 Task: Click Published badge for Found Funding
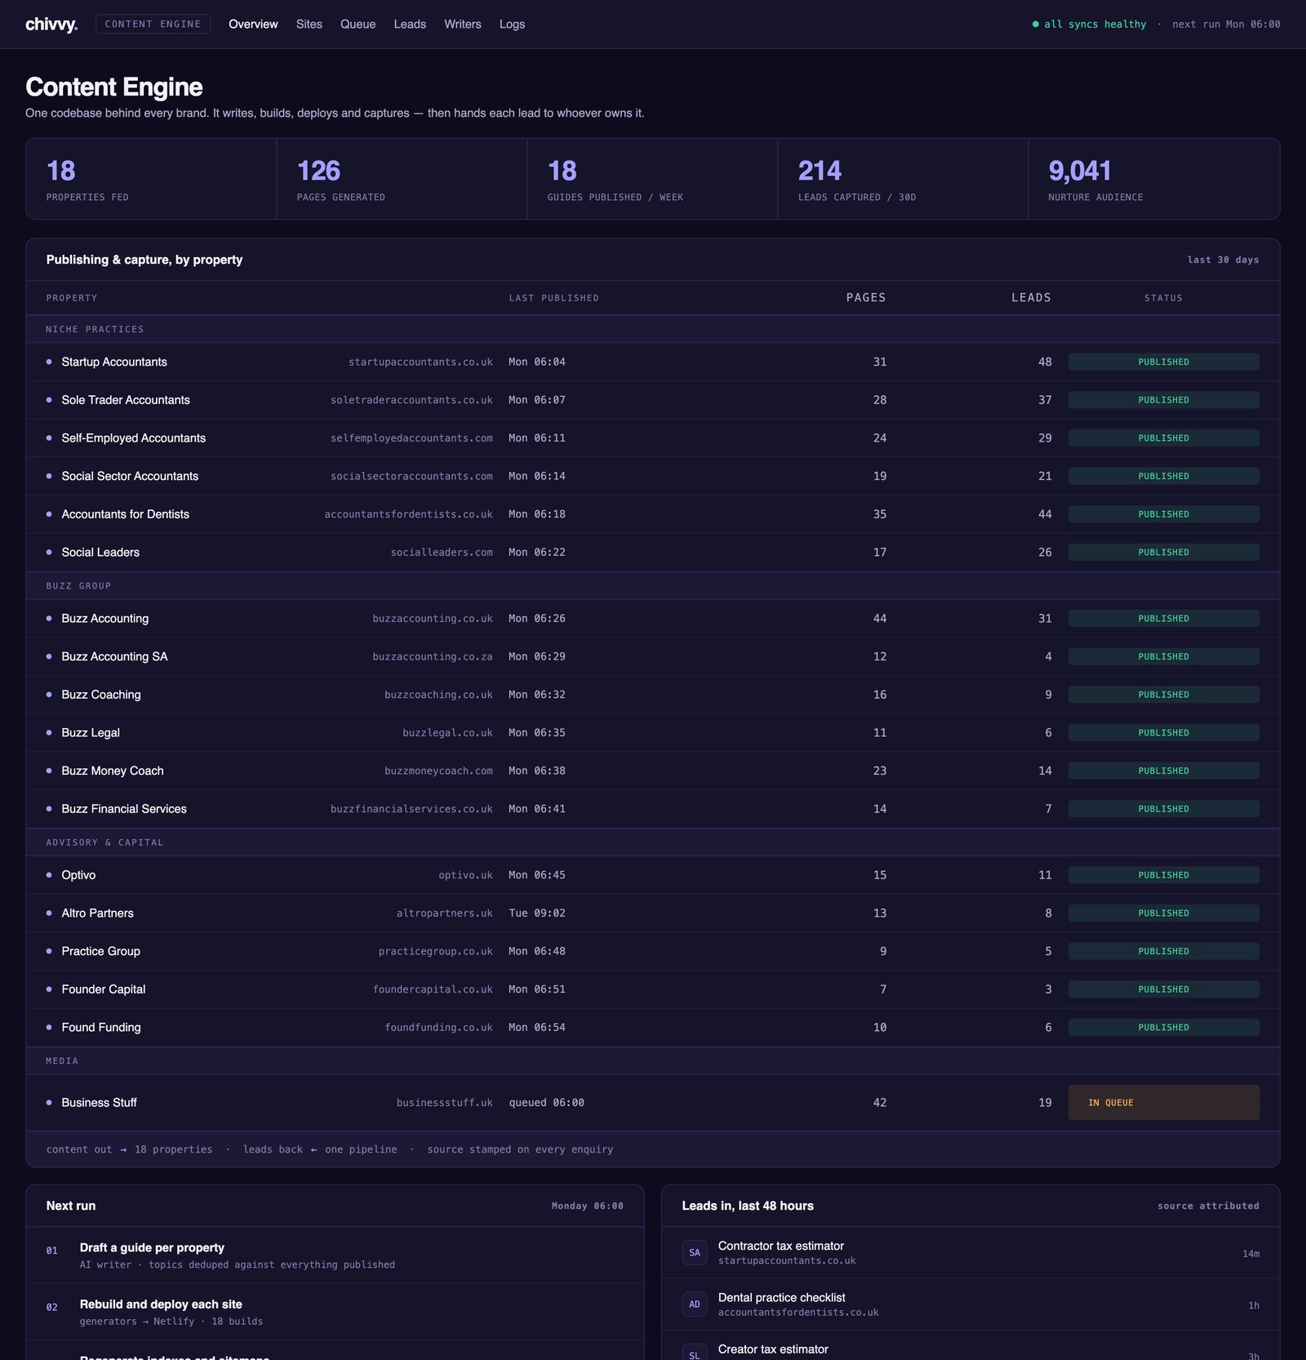pos(1163,1028)
